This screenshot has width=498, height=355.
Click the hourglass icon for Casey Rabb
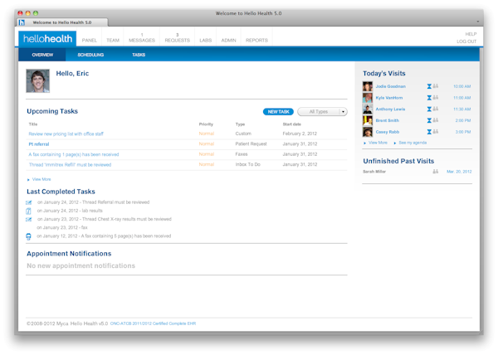click(429, 132)
